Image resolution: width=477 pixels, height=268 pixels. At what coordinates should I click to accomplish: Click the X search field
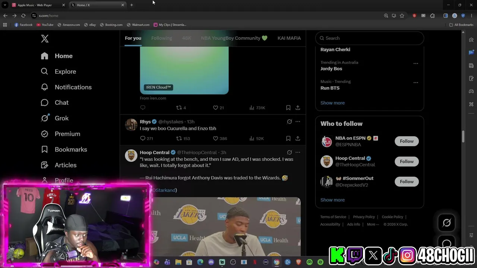[x=370, y=38]
